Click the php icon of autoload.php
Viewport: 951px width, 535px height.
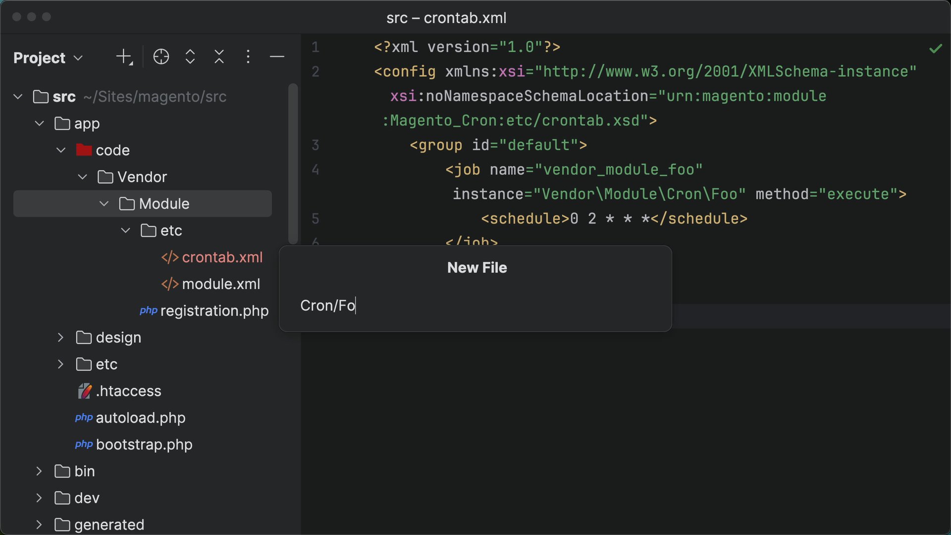click(x=84, y=418)
